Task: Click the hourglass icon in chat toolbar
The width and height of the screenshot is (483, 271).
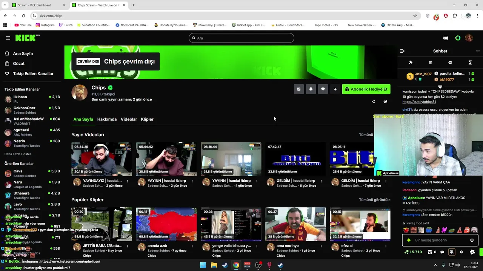Action: click(x=470, y=62)
